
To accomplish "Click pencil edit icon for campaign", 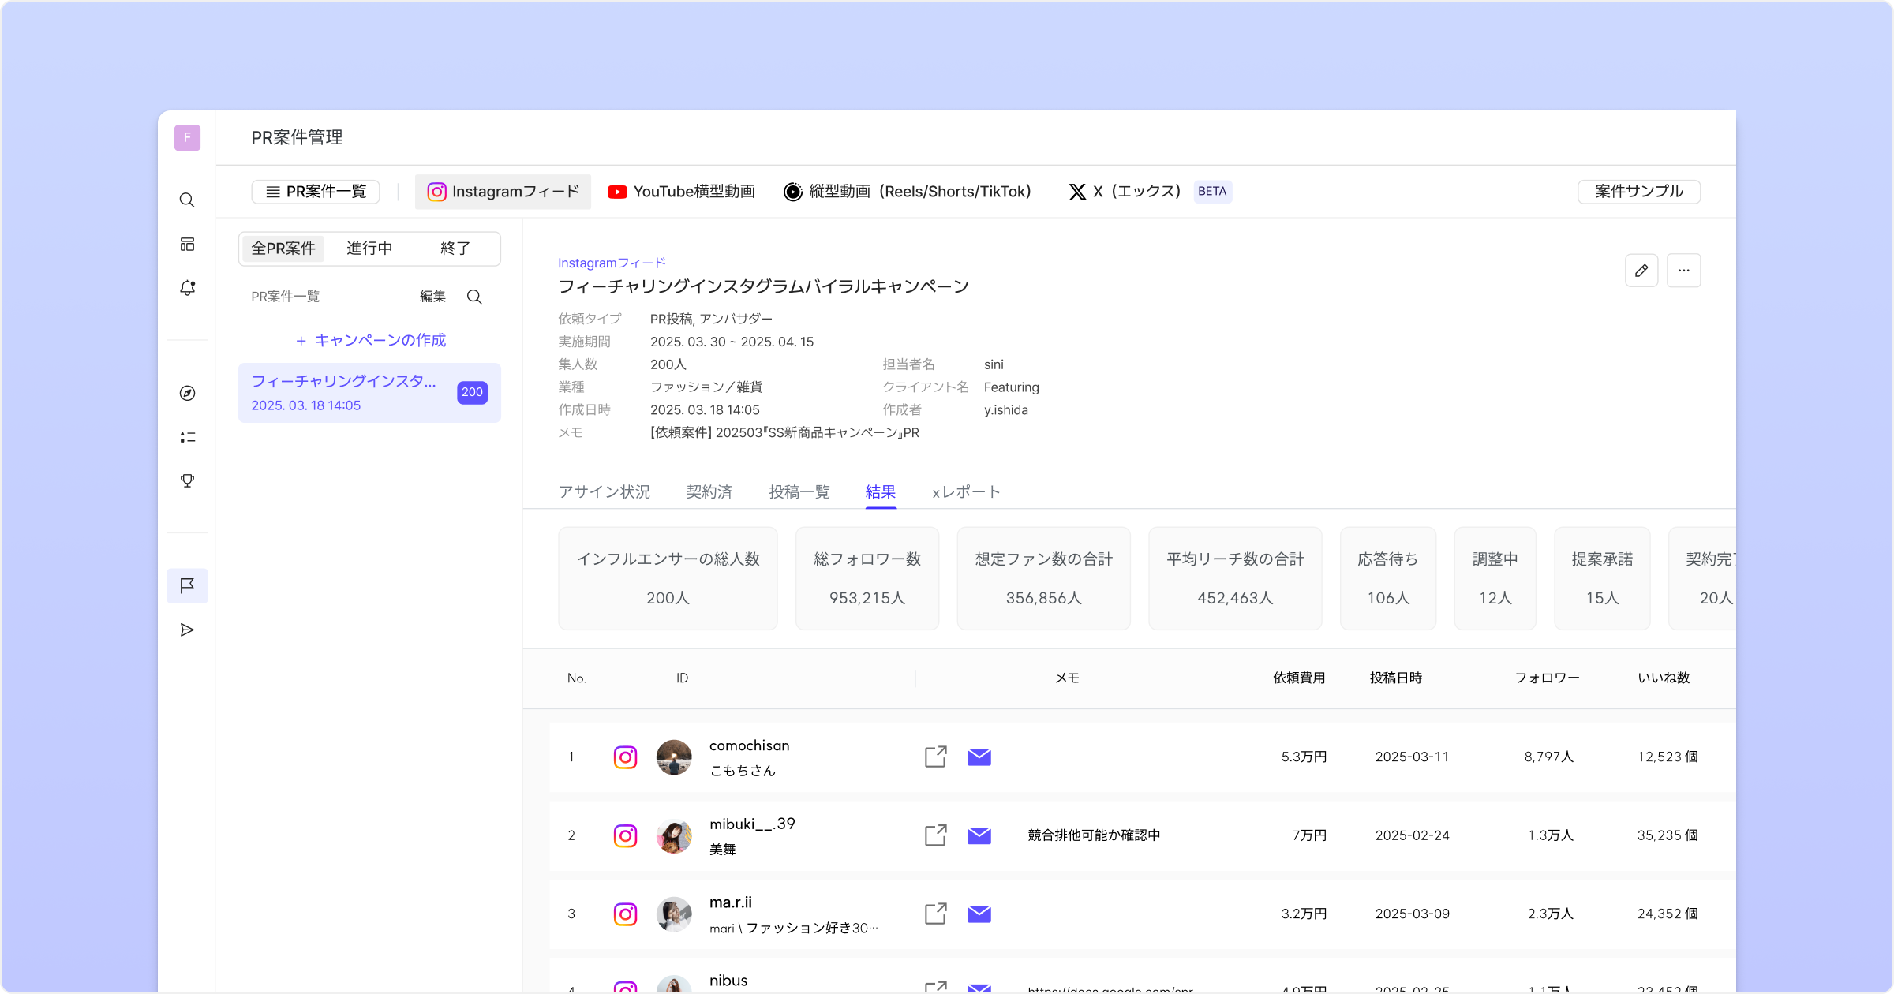I will [x=1641, y=271].
